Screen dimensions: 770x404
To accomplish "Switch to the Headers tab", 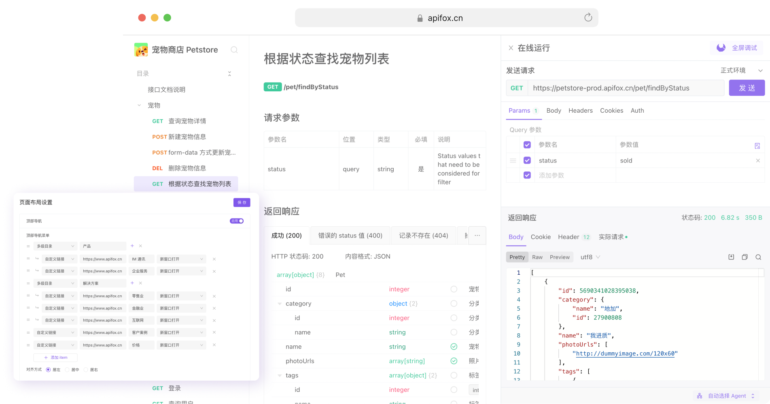I will 580,110.
